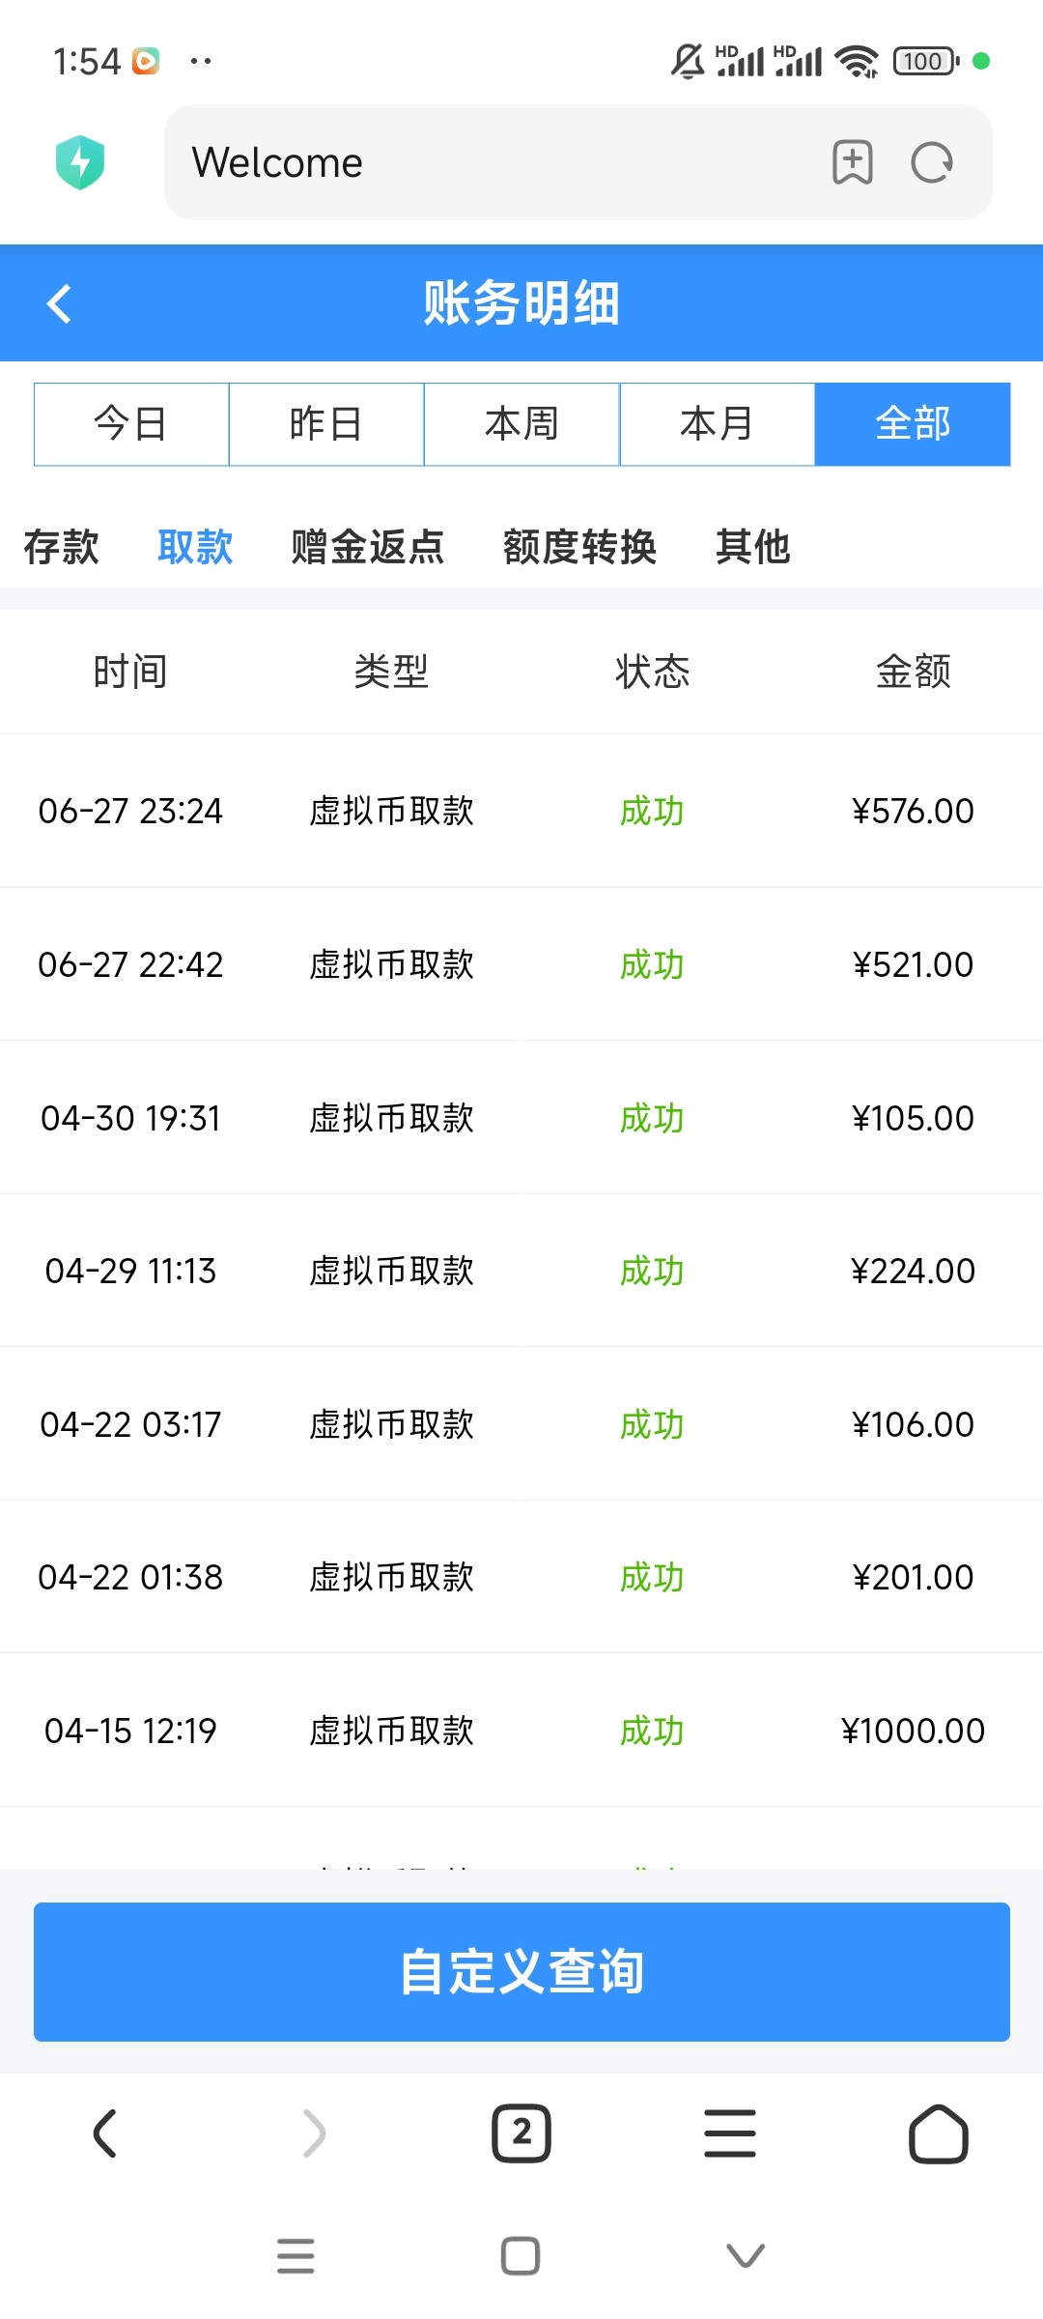The width and height of the screenshot is (1043, 2319).
Task: Tap the add bookmark icon
Action: [x=852, y=162]
